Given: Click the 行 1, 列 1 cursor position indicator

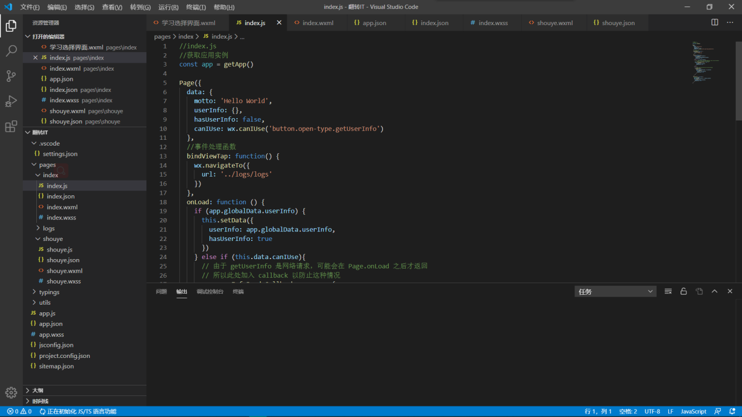Looking at the screenshot, I should click(598, 412).
